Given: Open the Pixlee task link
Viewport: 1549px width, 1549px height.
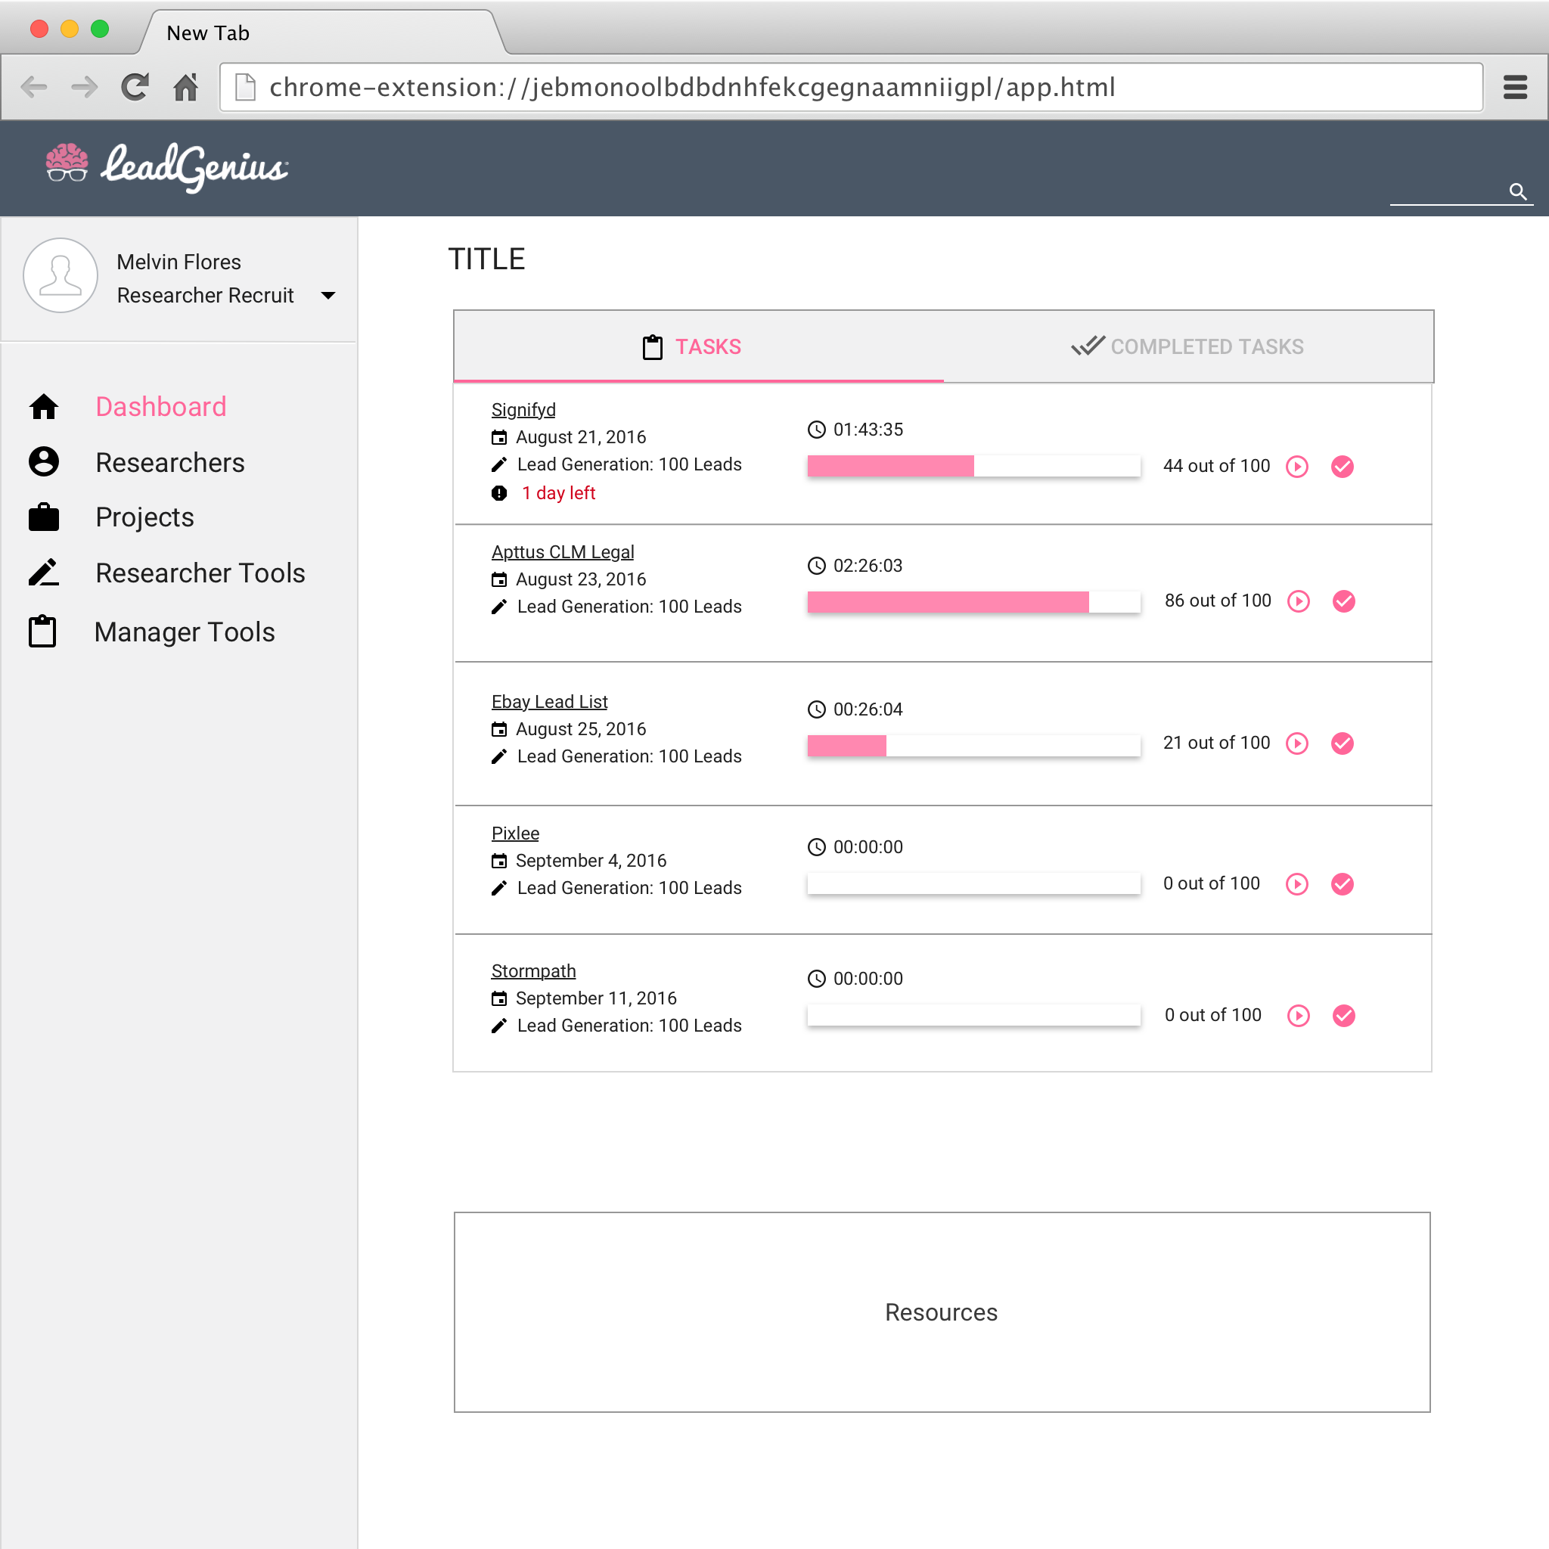Looking at the screenshot, I should [x=515, y=833].
